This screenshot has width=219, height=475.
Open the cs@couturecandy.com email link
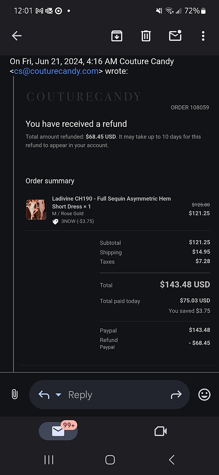click(56, 71)
